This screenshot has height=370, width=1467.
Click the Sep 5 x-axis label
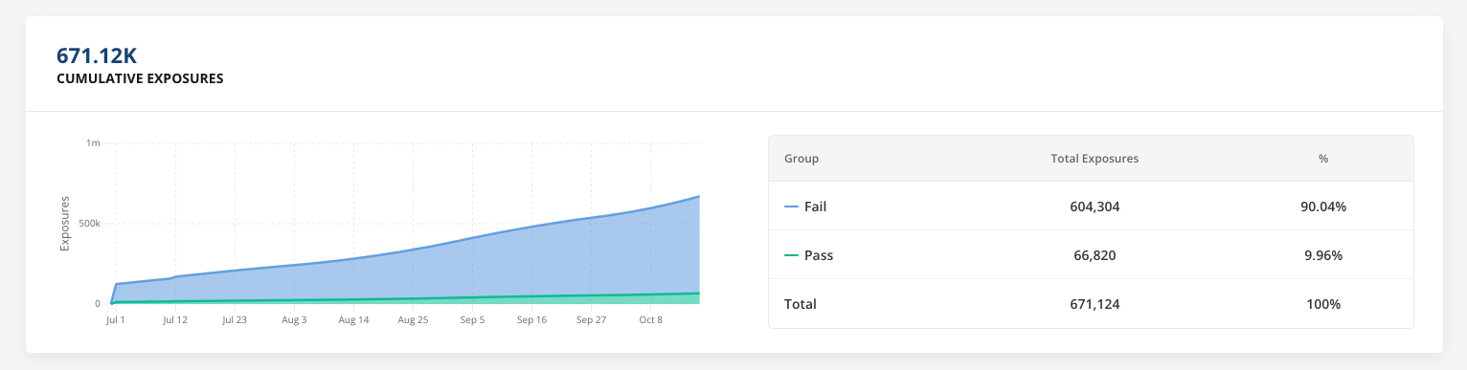click(472, 320)
